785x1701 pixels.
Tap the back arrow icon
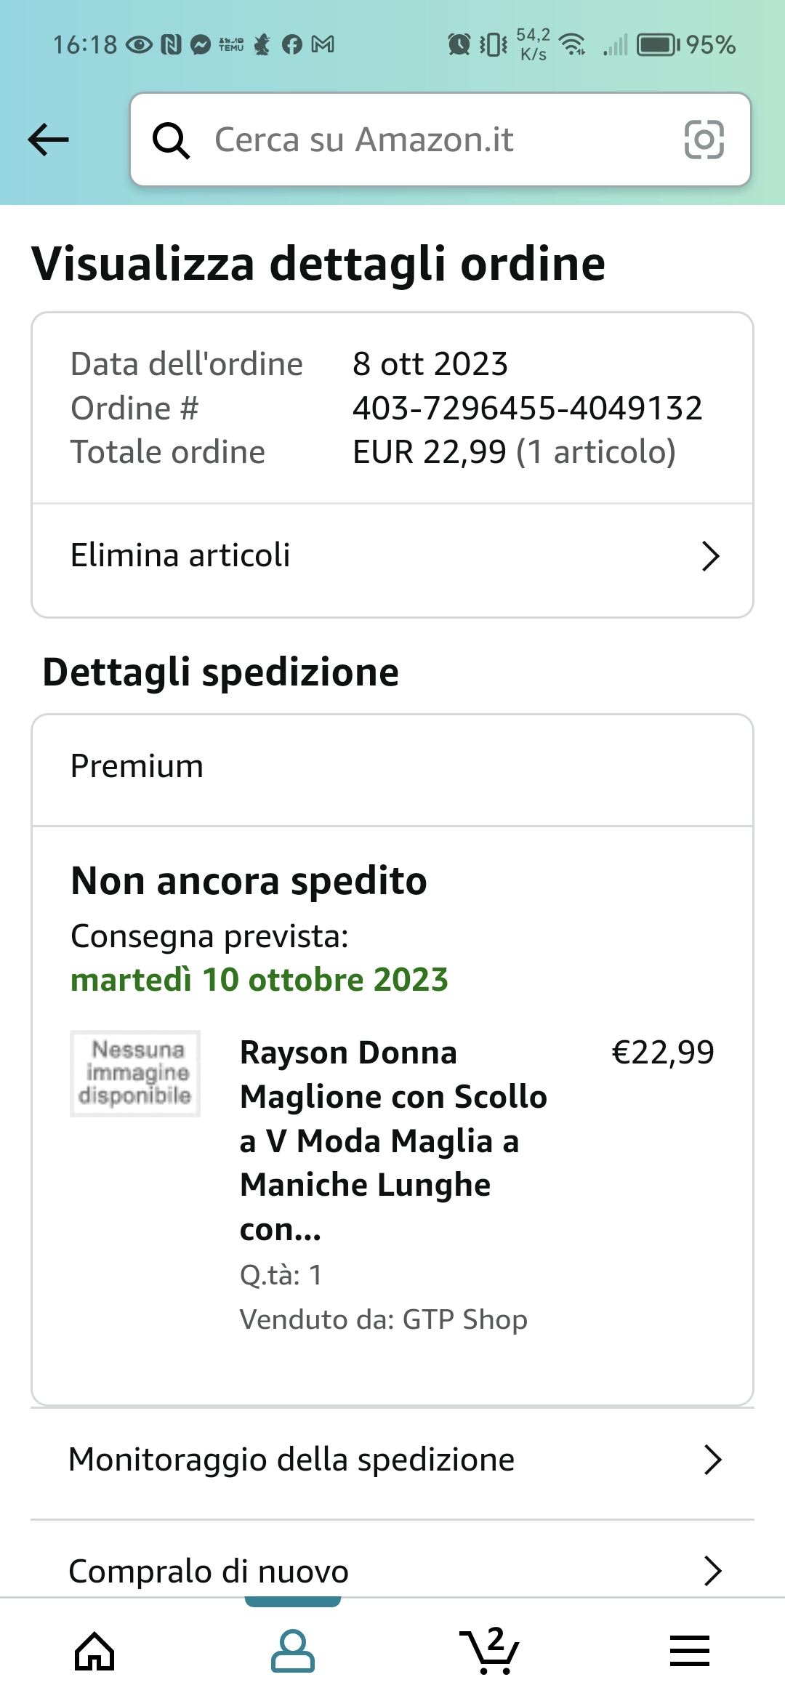pyautogui.click(x=48, y=140)
